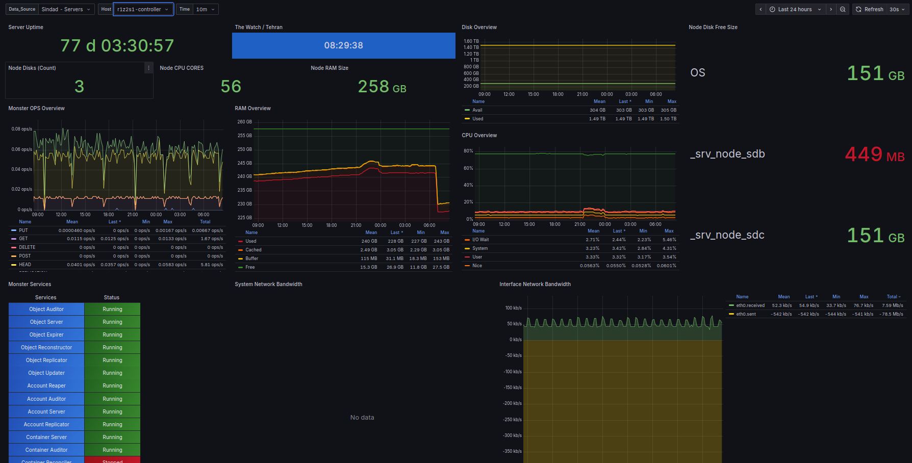Open the CPU Overview panel title
Screen dimensions: 912x463
(x=479, y=136)
